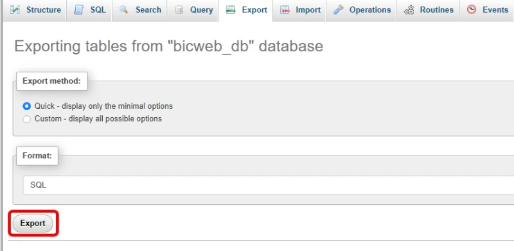Screen dimensions: 514x251
Task: Click the Import tab icon
Action: [285, 10]
